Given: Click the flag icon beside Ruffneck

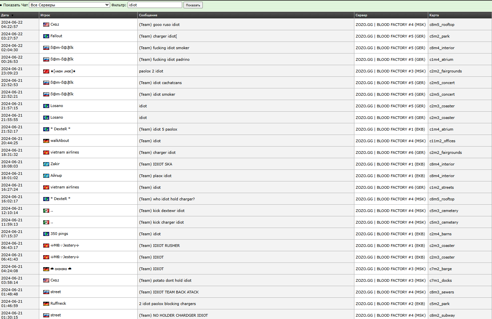Looking at the screenshot, I should click(46, 304).
